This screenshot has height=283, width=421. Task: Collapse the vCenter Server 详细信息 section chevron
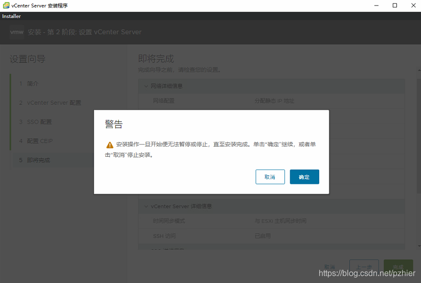tap(146, 206)
